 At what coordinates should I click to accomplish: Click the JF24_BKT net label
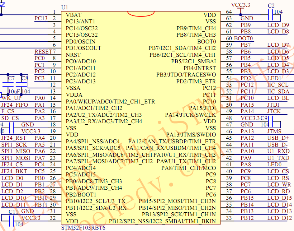pos(14,171)
